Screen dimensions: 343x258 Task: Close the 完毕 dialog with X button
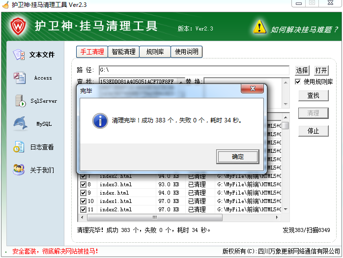click(x=253, y=89)
